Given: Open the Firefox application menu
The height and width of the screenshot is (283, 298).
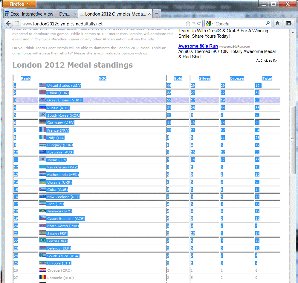Looking at the screenshot, I should pos(19,4).
